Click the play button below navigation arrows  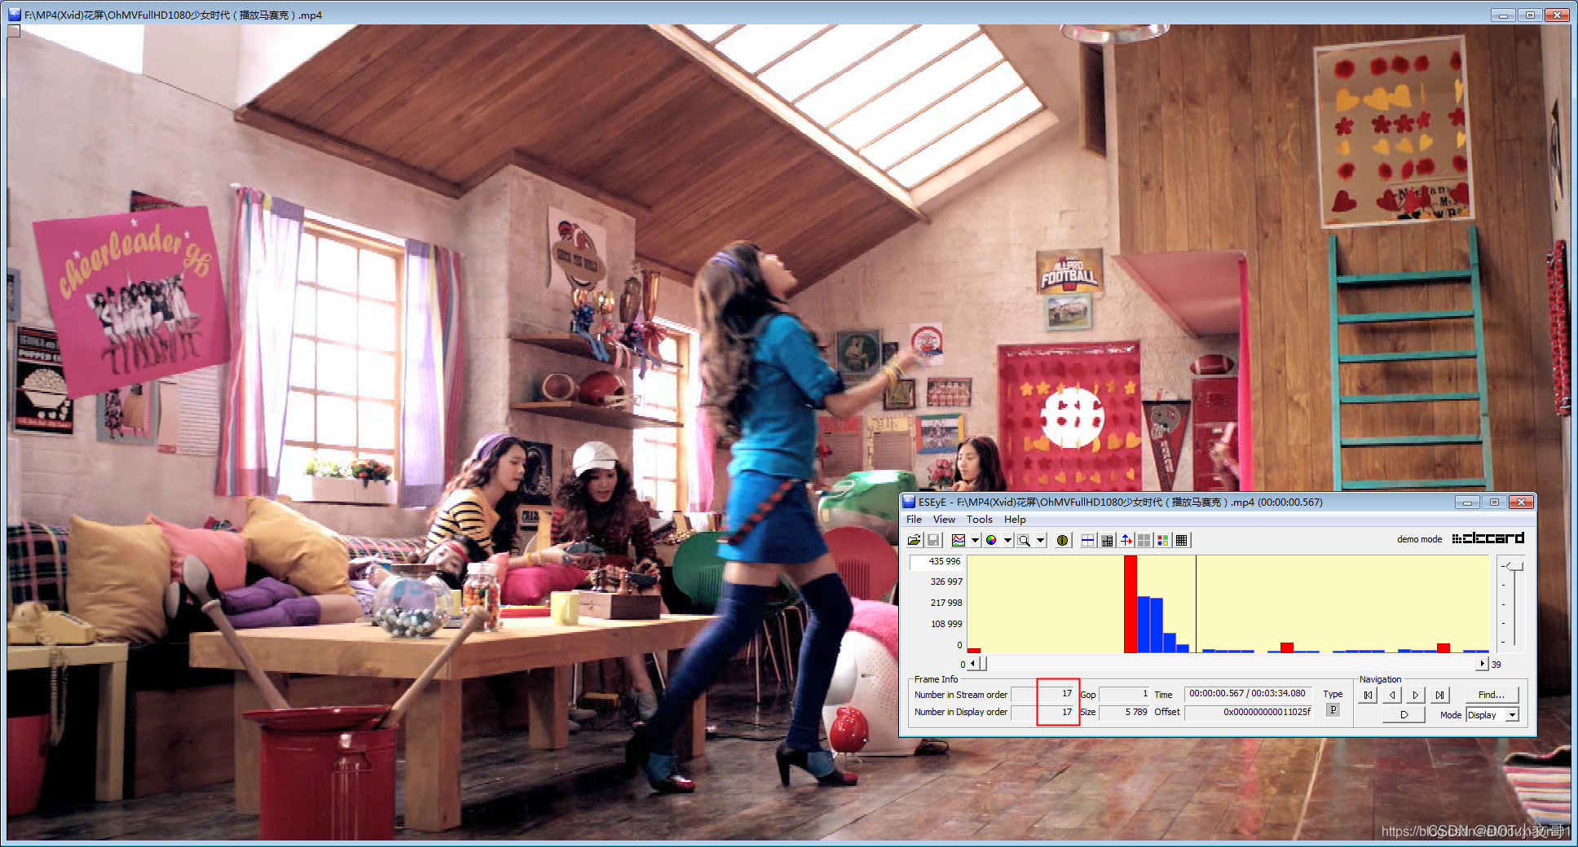click(1404, 715)
